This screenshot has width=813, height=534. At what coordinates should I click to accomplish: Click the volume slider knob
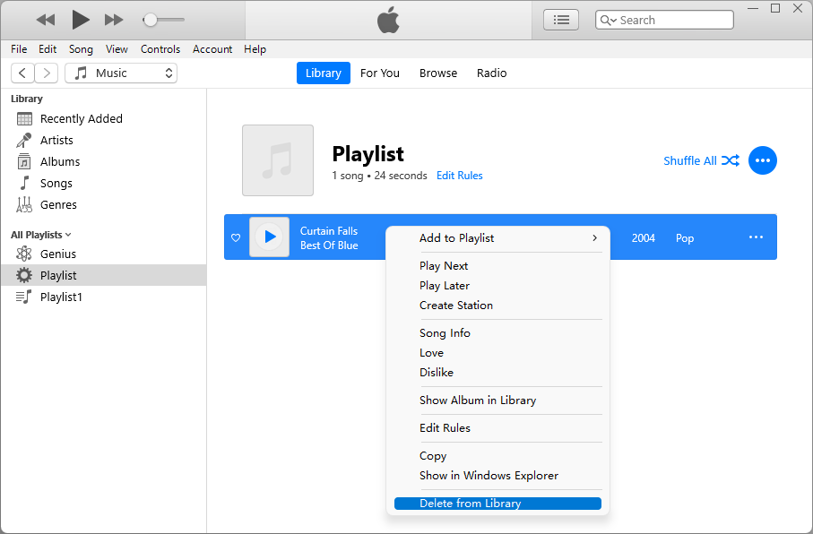click(151, 20)
